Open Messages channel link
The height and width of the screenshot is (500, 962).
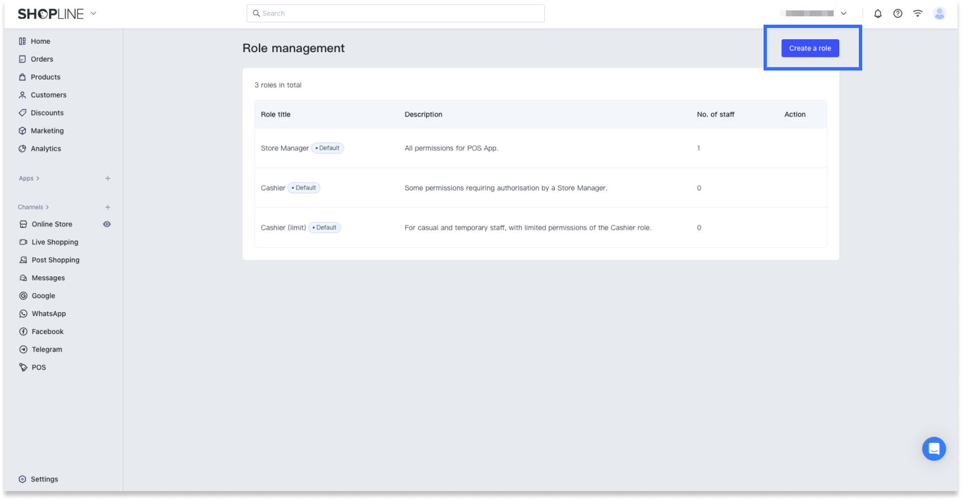pyautogui.click(x=48, y=278)
